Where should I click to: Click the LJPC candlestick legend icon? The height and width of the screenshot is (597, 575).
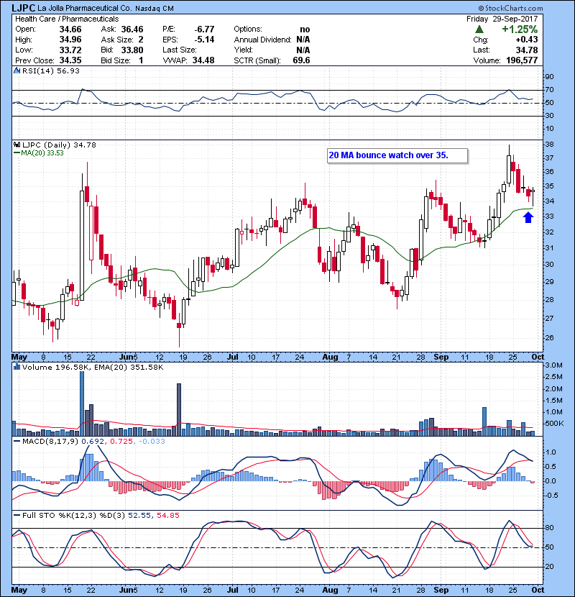17,145
